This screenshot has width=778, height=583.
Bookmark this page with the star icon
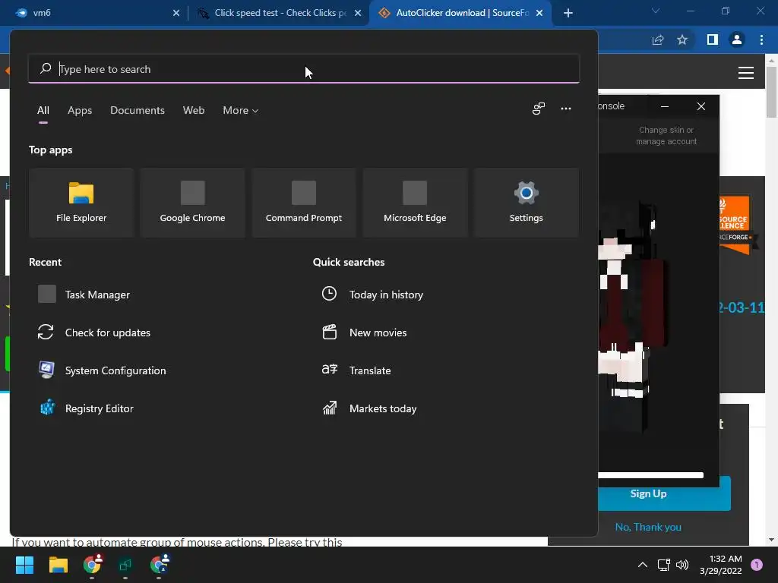click(682, 39)
